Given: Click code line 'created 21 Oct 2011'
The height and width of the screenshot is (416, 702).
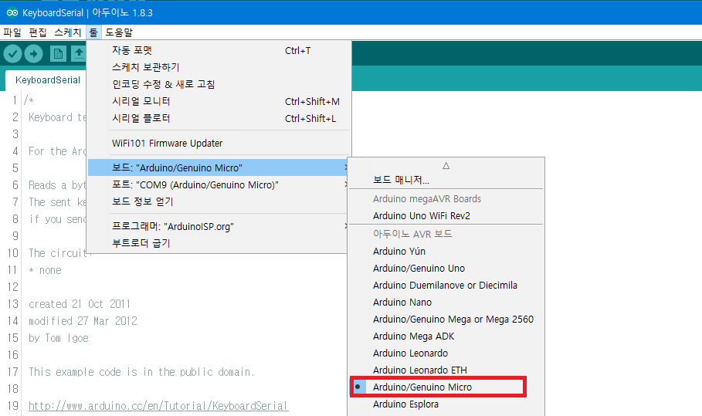Looking at the screenshot, I should (x=80, y=304).
